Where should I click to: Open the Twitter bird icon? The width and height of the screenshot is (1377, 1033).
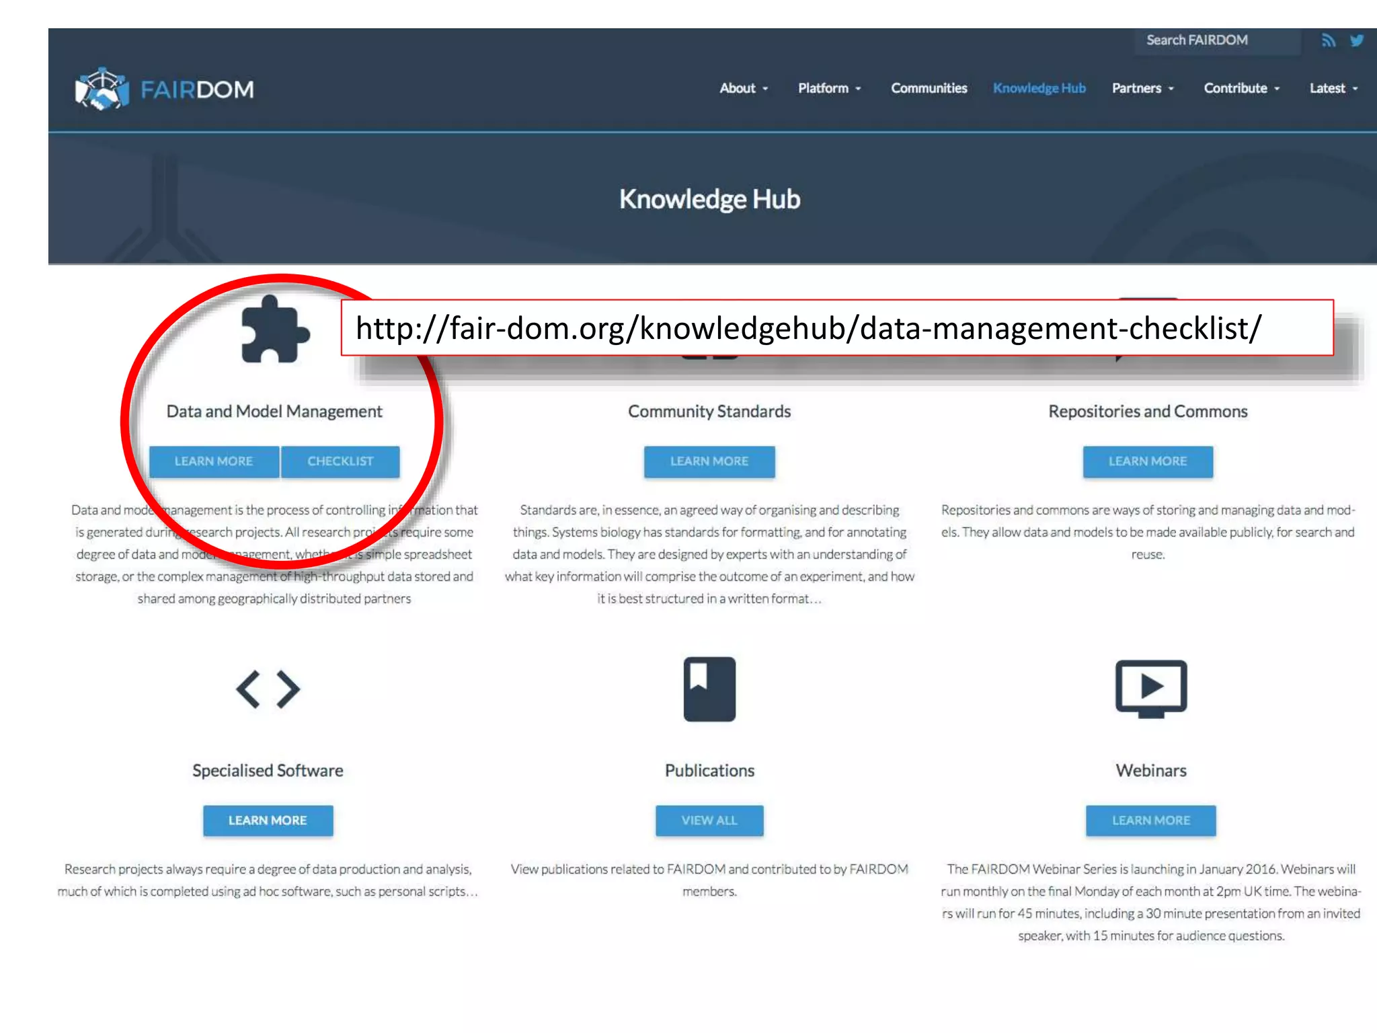click(x=1357, y=40)
